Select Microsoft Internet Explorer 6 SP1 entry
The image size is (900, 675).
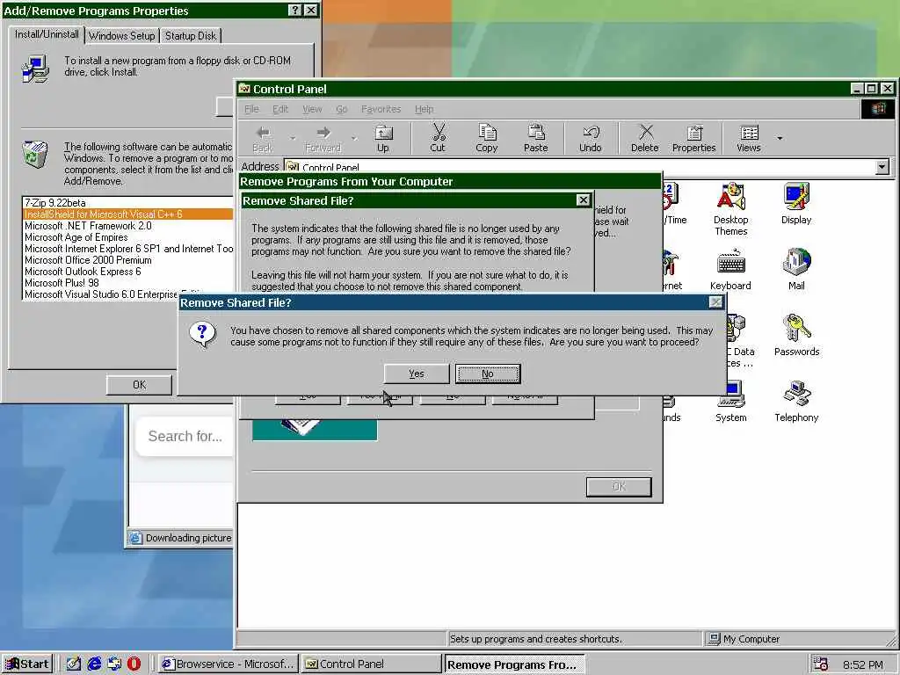pos(128,249)
